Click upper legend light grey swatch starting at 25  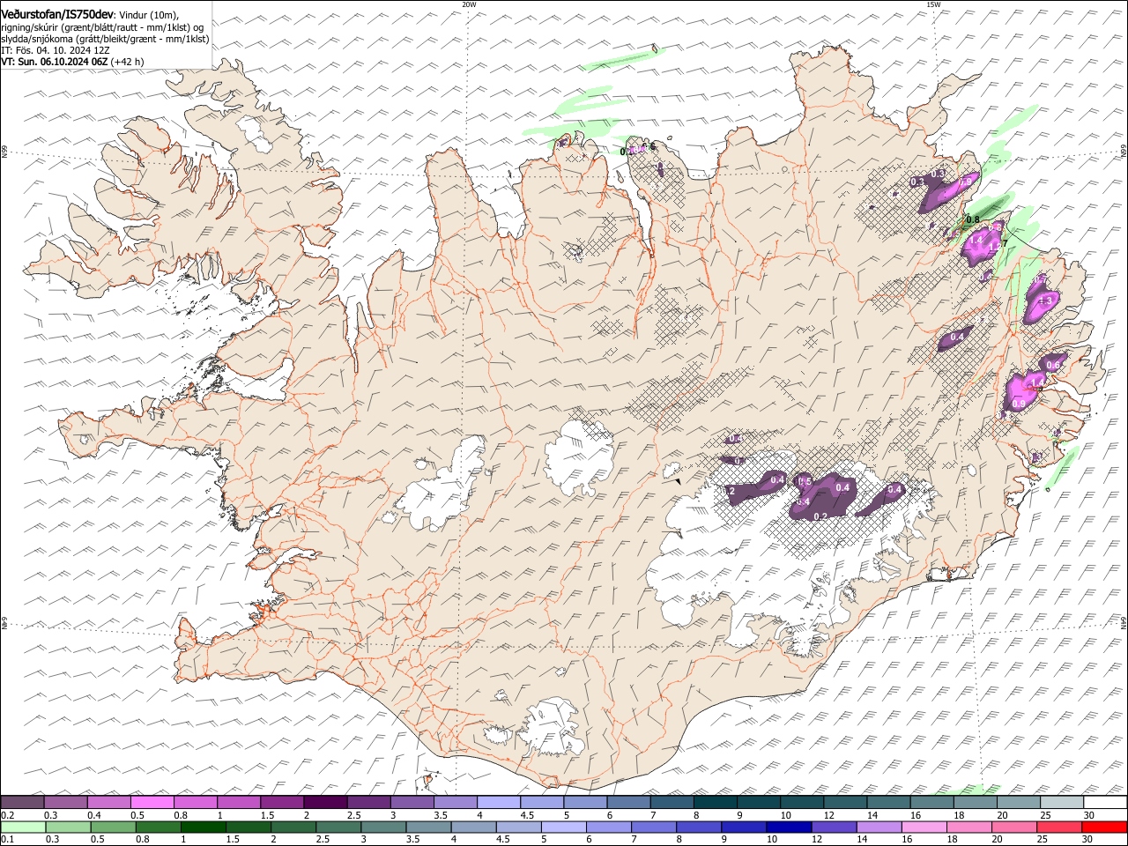1063,803
